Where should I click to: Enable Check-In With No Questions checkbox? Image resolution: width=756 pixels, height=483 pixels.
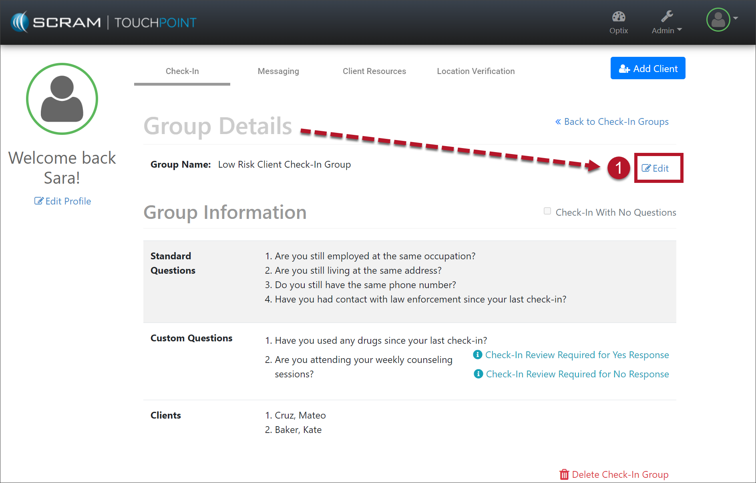[x=547, y=211]
